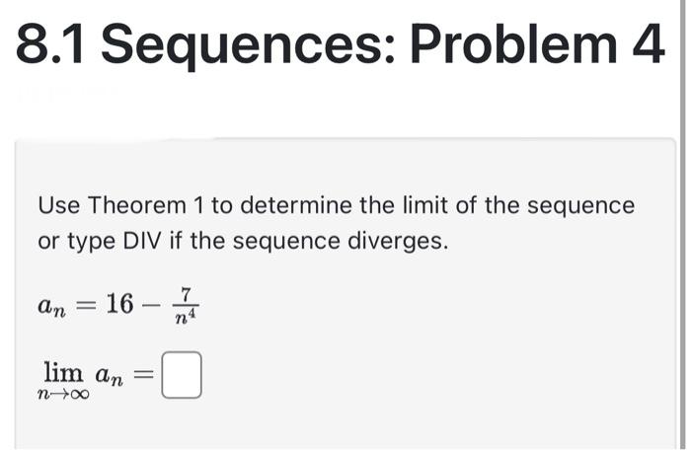The height and width of the screenshot is (450, 691).
Task: Click the 'or type' text in second line
Action: tap(77, 242)
